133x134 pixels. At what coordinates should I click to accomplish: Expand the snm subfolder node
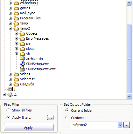(16, 44)
